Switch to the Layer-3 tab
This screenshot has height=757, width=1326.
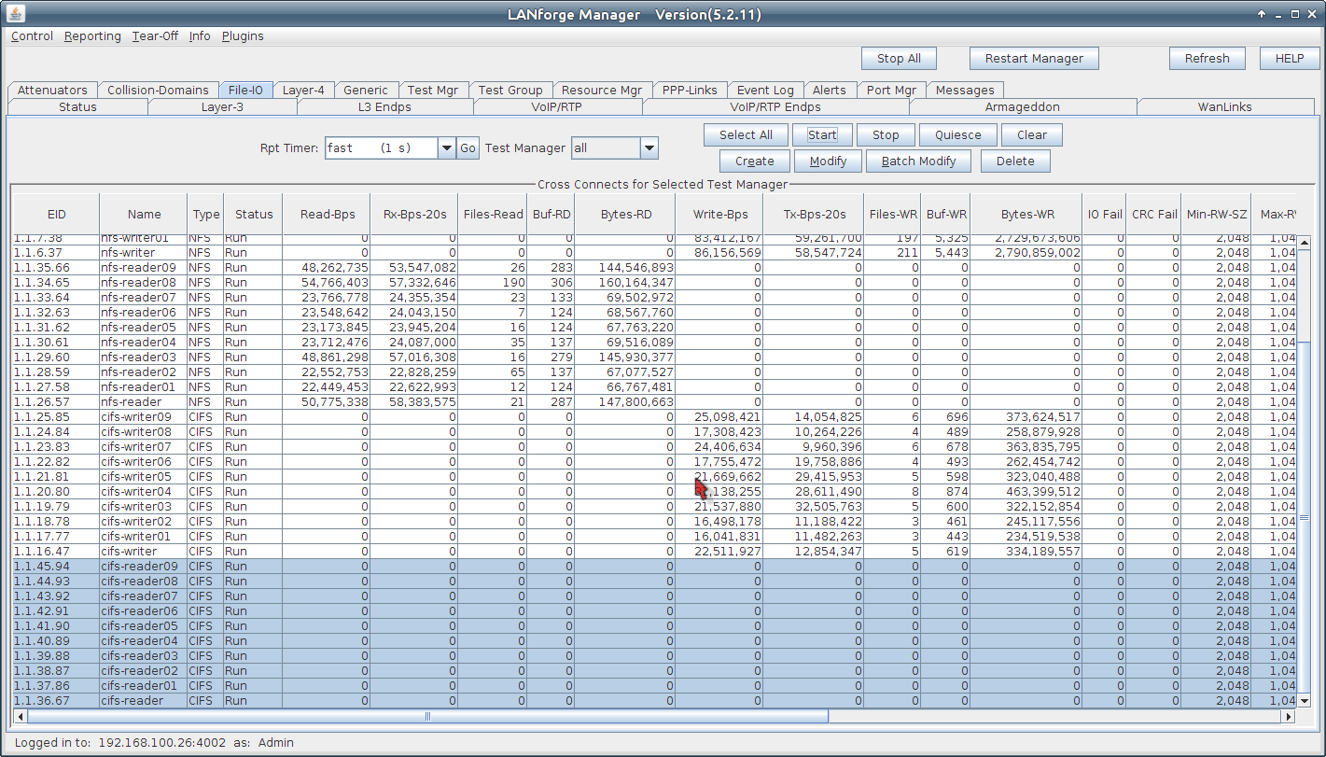[x=222, y=107]
